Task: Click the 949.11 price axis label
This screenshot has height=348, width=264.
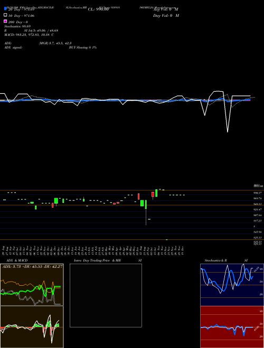Action: 257,204
